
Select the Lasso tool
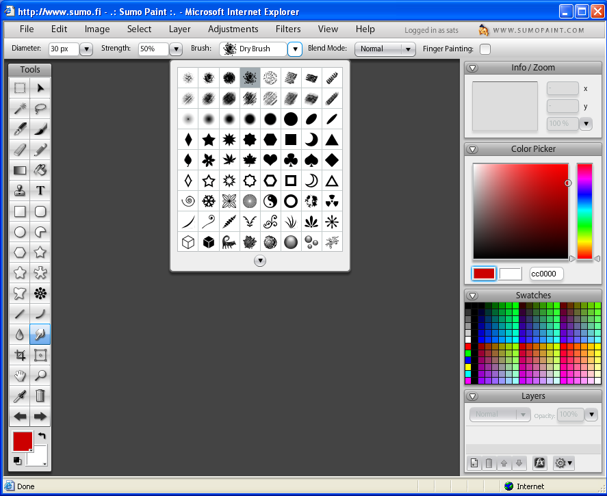(40, 108)
